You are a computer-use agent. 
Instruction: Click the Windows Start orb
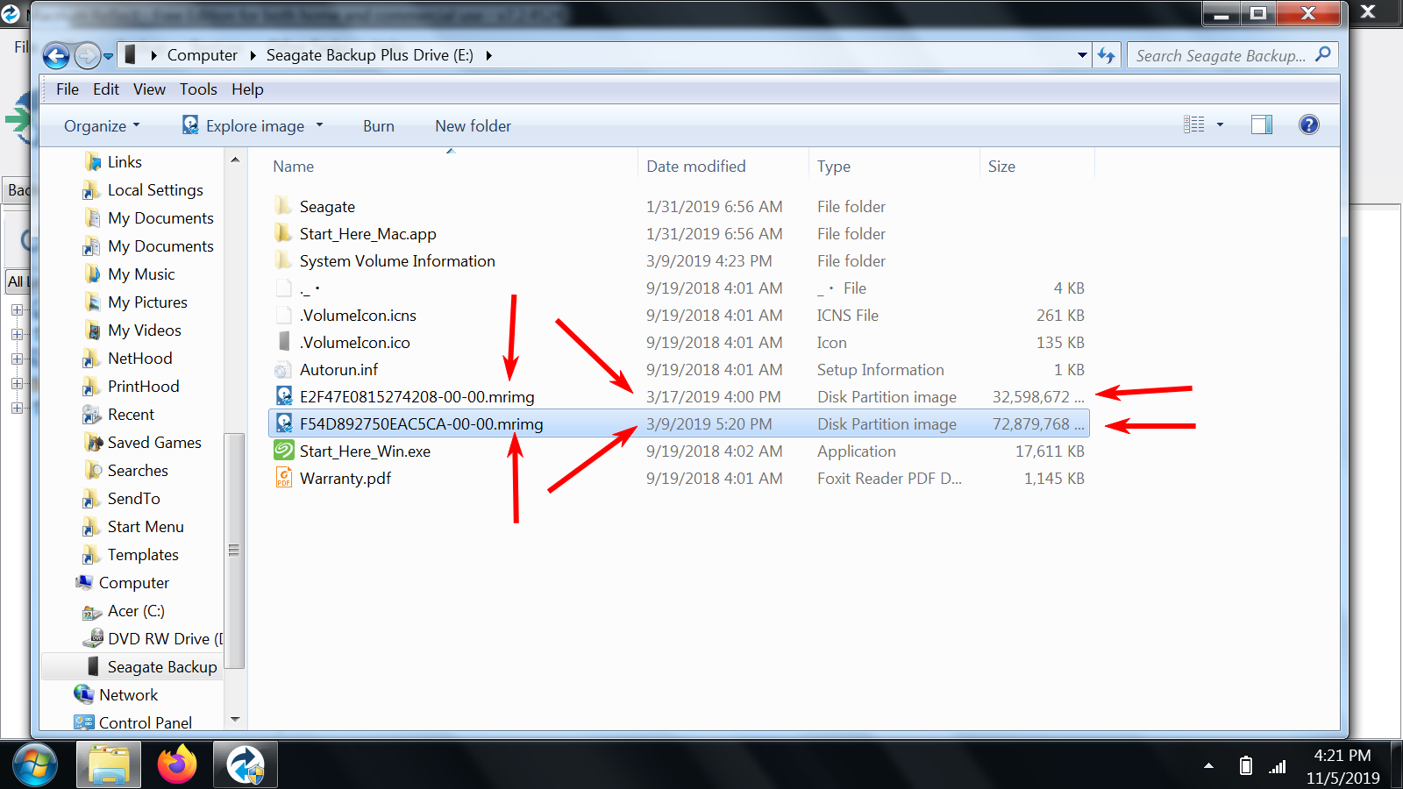(x=35, y=764)
